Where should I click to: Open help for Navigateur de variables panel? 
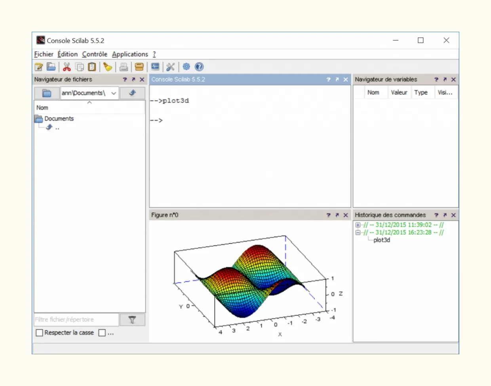tap(436, 80)
